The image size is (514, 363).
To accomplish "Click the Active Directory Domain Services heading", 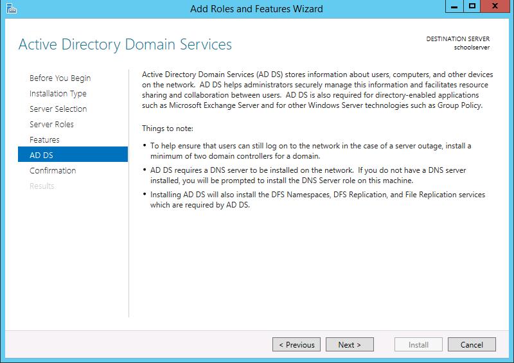I will pos(125,44).
